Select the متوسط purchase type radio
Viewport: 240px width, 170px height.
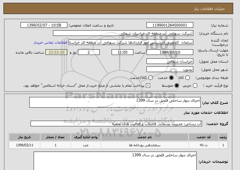coord(177,85)
